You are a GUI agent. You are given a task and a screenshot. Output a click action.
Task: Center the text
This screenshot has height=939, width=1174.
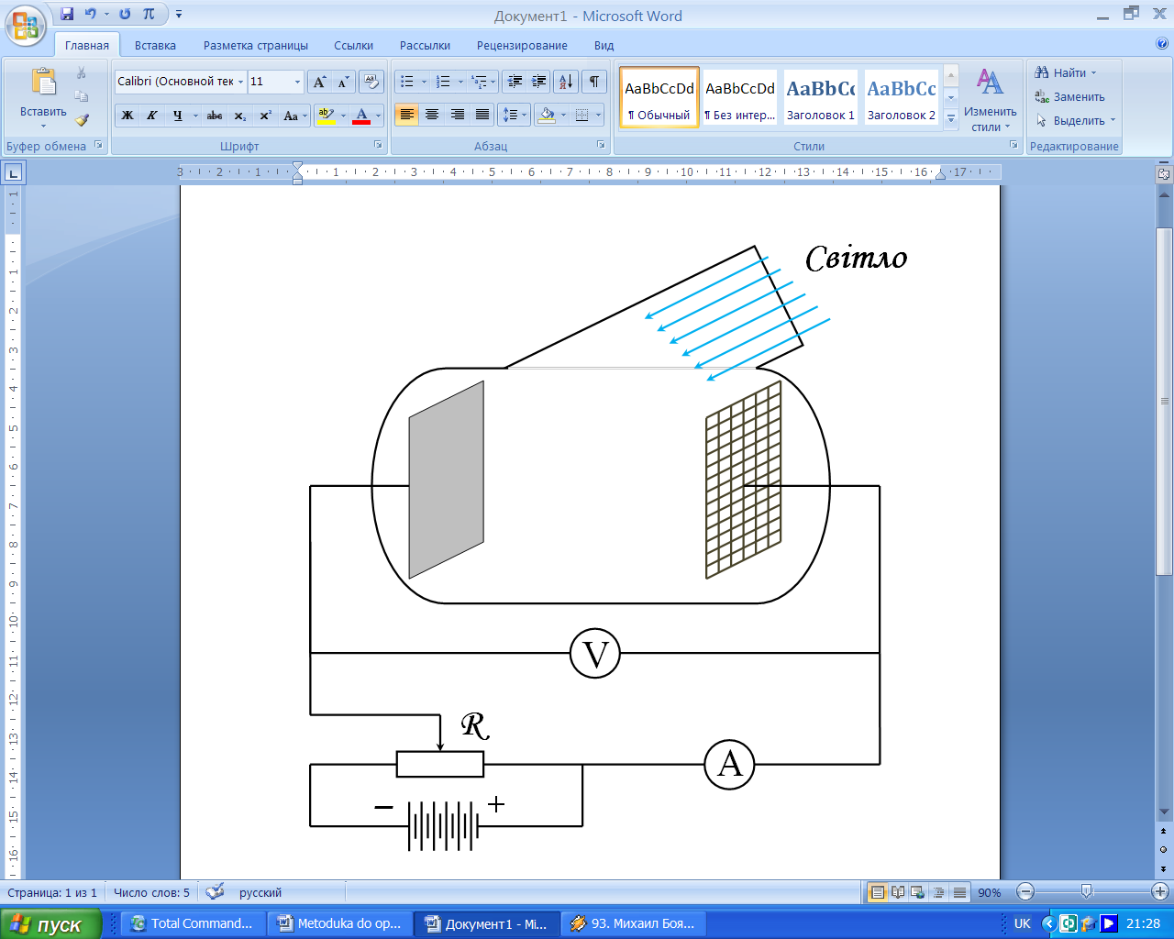432,116
